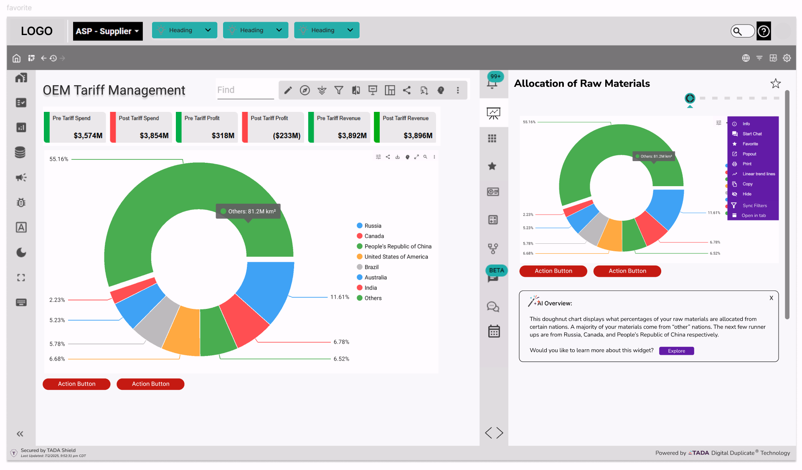Click first Action Button below main chart
The height and width of the screenshot is (470, 802).
(x=76, y=384)
